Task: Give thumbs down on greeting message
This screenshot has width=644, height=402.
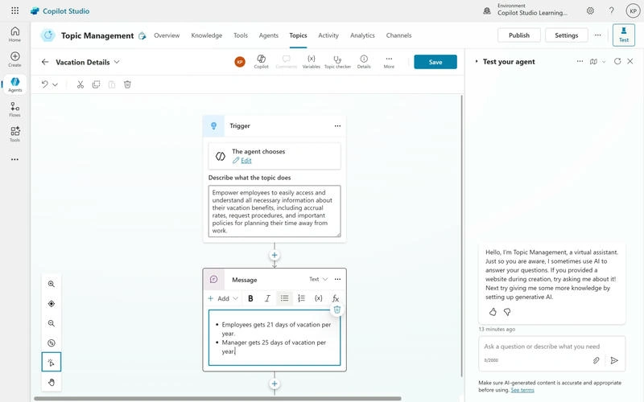Action: 507,312
